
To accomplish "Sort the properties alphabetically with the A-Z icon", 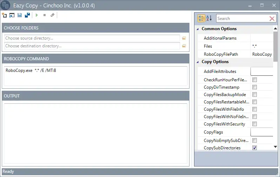I will click(x=209, y=18).
